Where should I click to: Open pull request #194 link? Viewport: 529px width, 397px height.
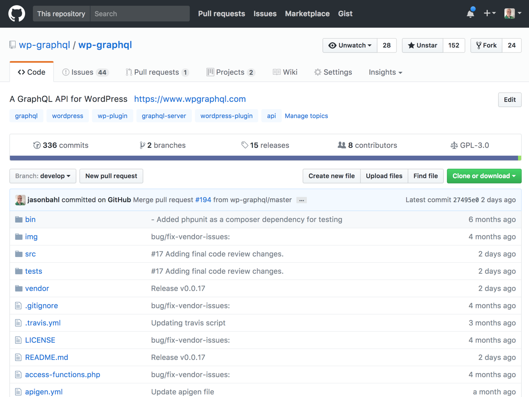point(203,200)
